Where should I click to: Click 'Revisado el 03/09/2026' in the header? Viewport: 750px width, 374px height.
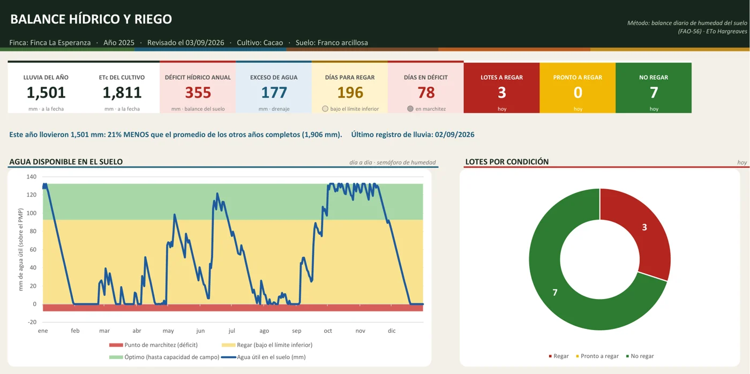(185, 42)
